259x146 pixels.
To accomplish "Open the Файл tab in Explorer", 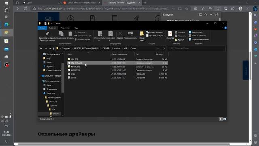I will coord(42,28).
